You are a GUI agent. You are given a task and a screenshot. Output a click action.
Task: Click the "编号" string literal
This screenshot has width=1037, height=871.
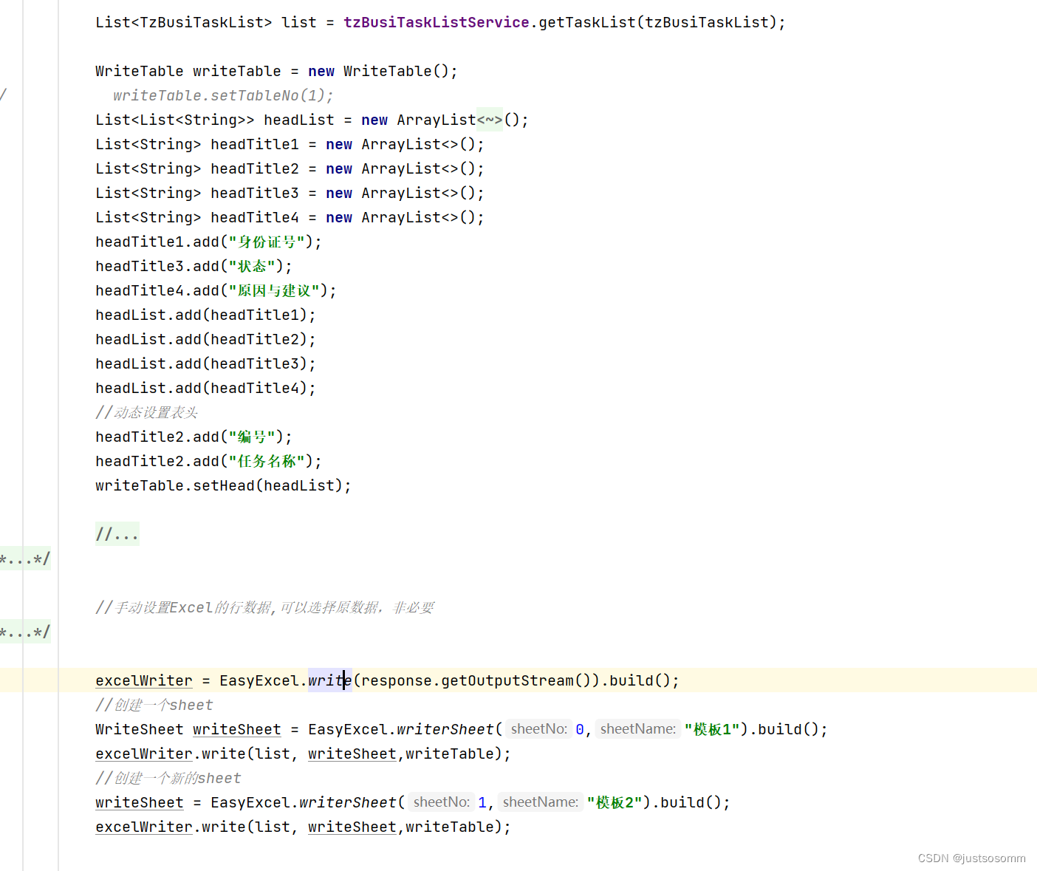252,437
